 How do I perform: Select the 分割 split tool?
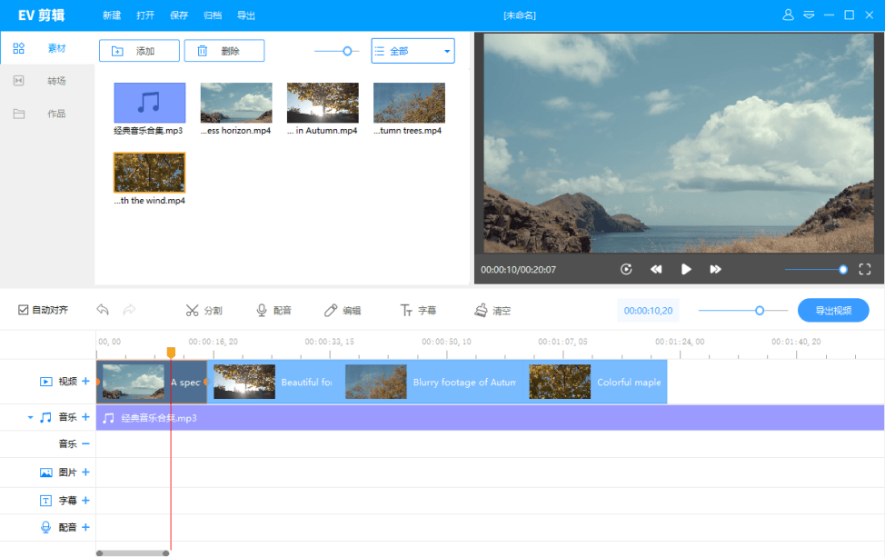(x=204, y=309)
